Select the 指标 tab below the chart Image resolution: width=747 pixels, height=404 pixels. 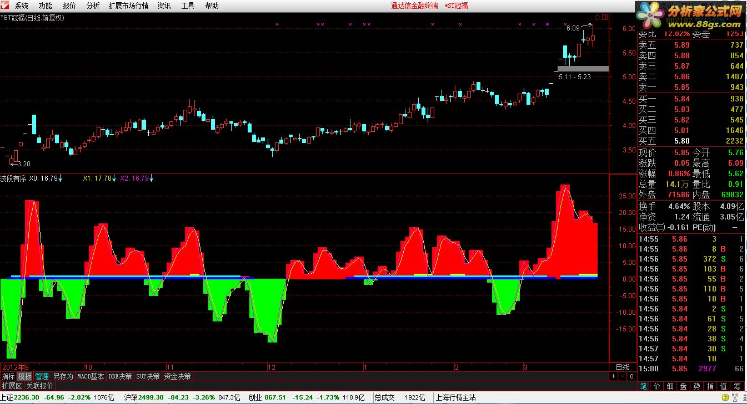click(x=8, y=376)
